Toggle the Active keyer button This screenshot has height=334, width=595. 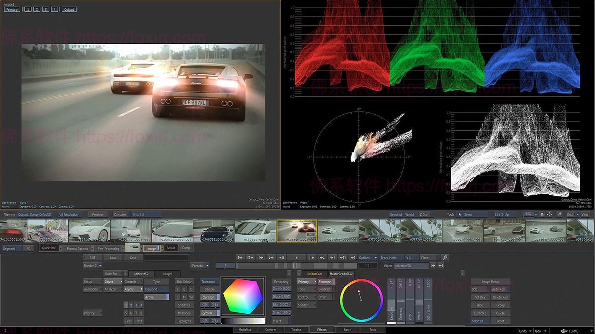tap(156, 297)
